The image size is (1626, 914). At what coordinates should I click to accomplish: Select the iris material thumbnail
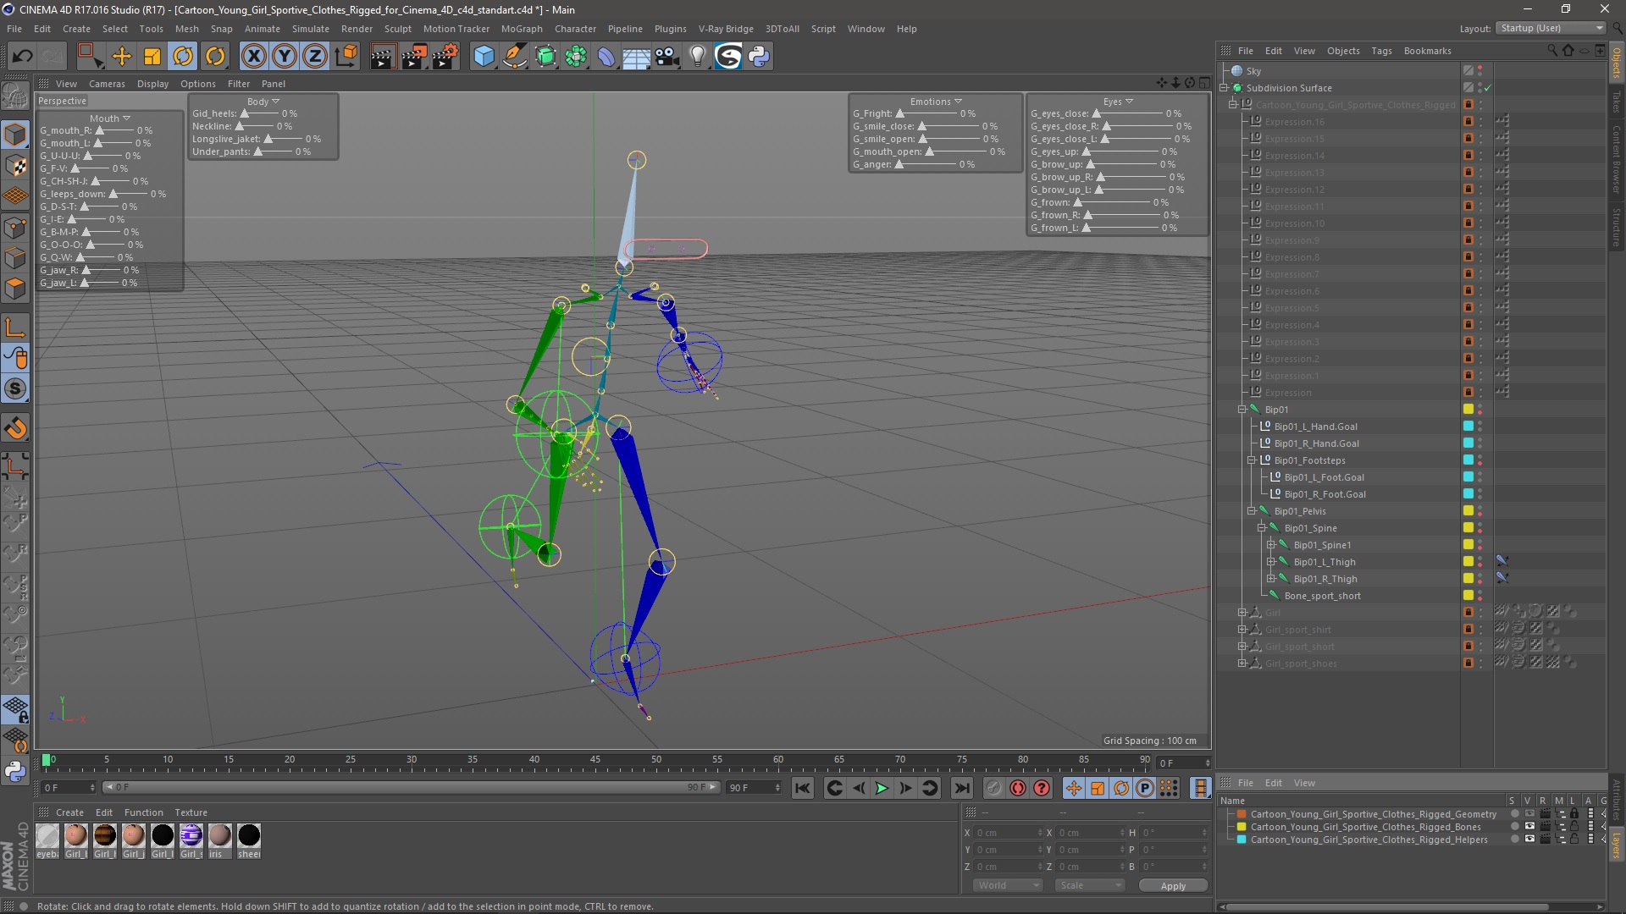pos(219,835)
